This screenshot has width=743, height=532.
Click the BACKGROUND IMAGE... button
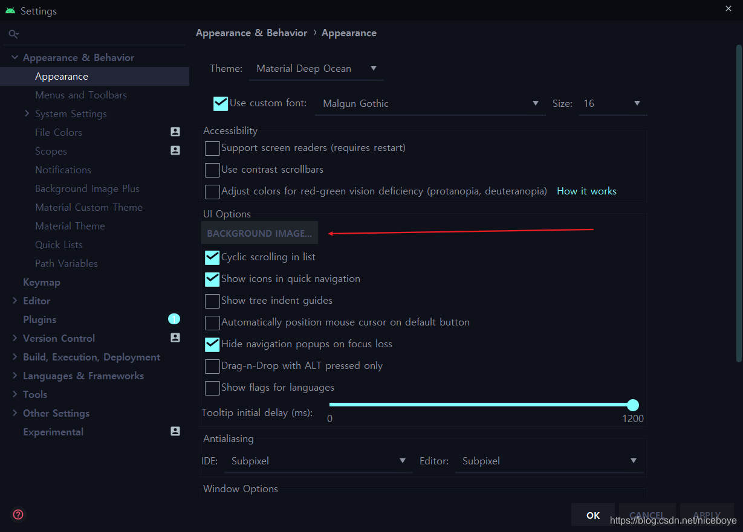[259, 233]
